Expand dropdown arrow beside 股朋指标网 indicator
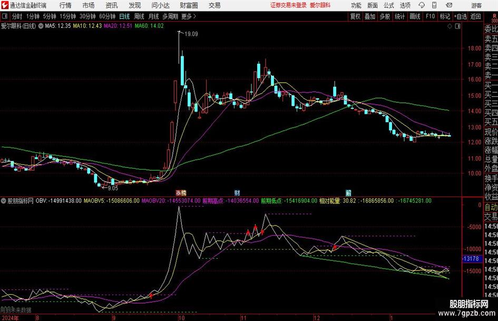Image resolution: width=498 pixels, height=321 pixels. pos(4,201)
